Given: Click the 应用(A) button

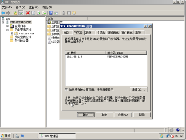Looking at the screenshot, I should [123, 115].
